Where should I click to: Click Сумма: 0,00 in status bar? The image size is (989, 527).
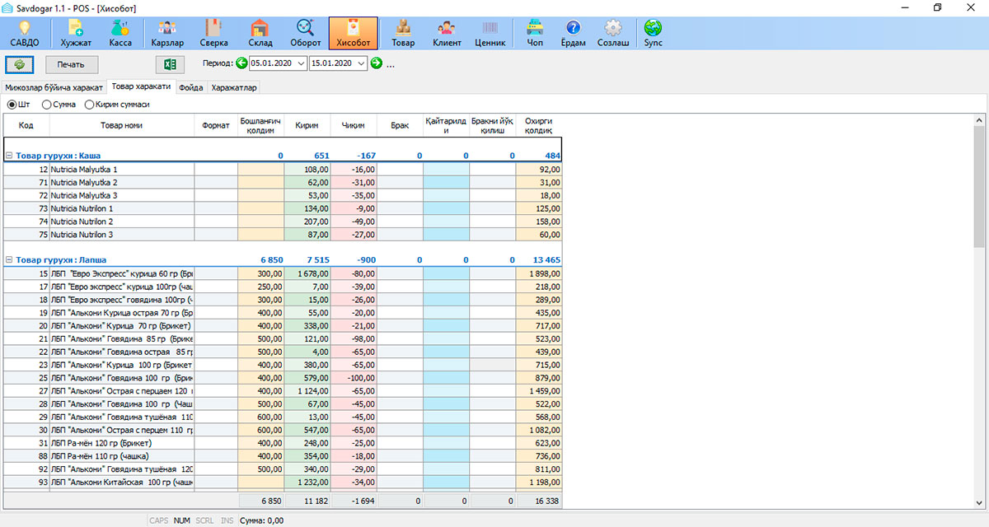263,520
